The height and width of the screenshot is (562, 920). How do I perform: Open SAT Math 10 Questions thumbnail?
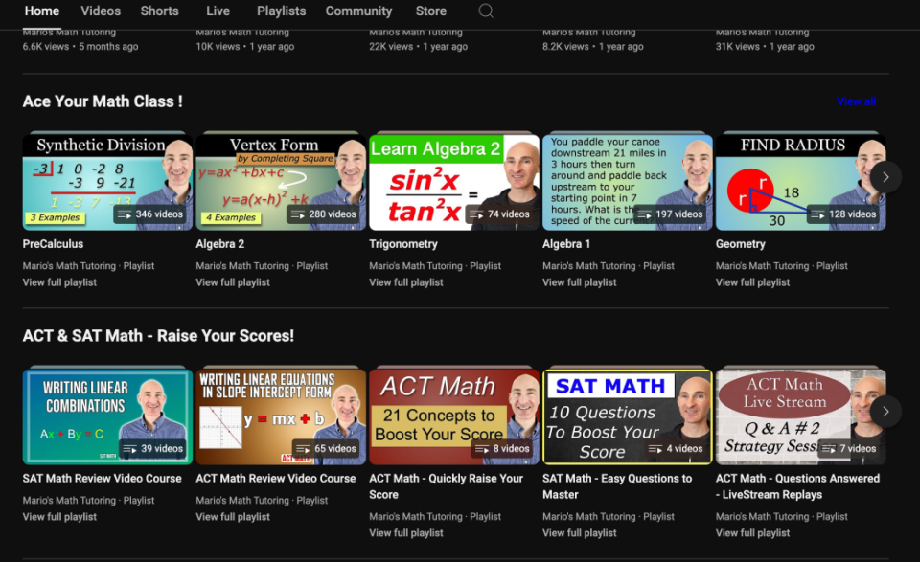627,416
